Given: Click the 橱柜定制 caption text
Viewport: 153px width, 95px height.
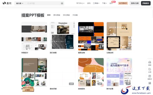Looking at the screenshot, I should (82, 53).
